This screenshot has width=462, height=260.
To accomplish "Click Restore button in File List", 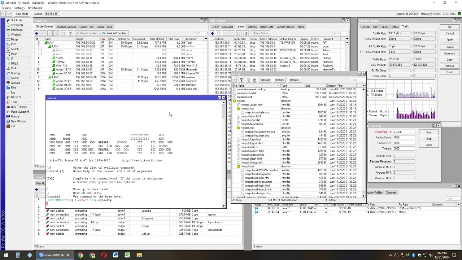I will (279, 80).
